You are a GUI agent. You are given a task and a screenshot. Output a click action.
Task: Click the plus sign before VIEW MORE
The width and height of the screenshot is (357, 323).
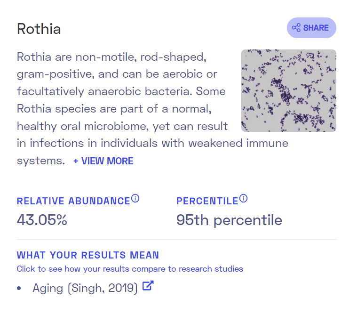point(76,161)
